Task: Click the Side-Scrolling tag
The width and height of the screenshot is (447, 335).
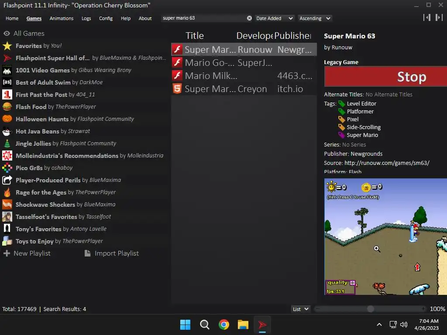Action: coord(364,127)
